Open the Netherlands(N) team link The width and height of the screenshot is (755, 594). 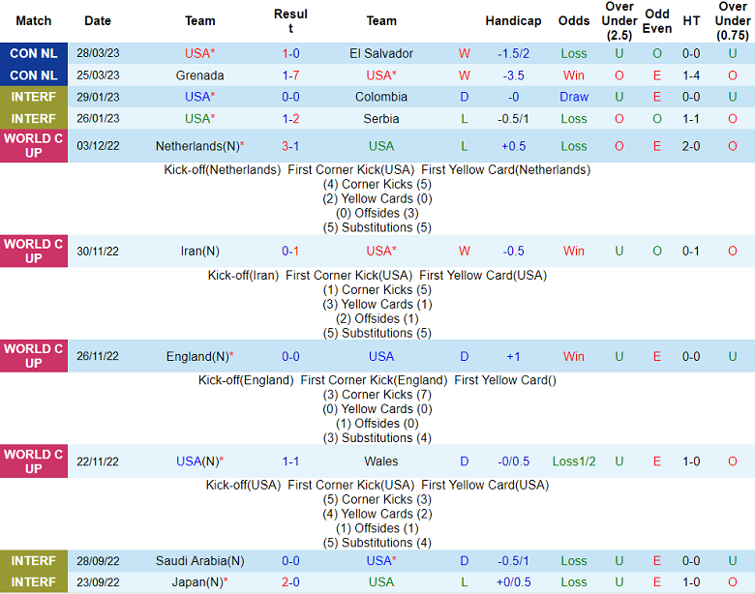tap(197, 146)
